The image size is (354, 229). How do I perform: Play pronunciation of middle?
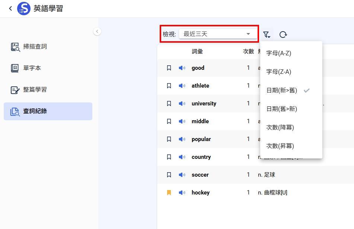[x=182, y=121]
